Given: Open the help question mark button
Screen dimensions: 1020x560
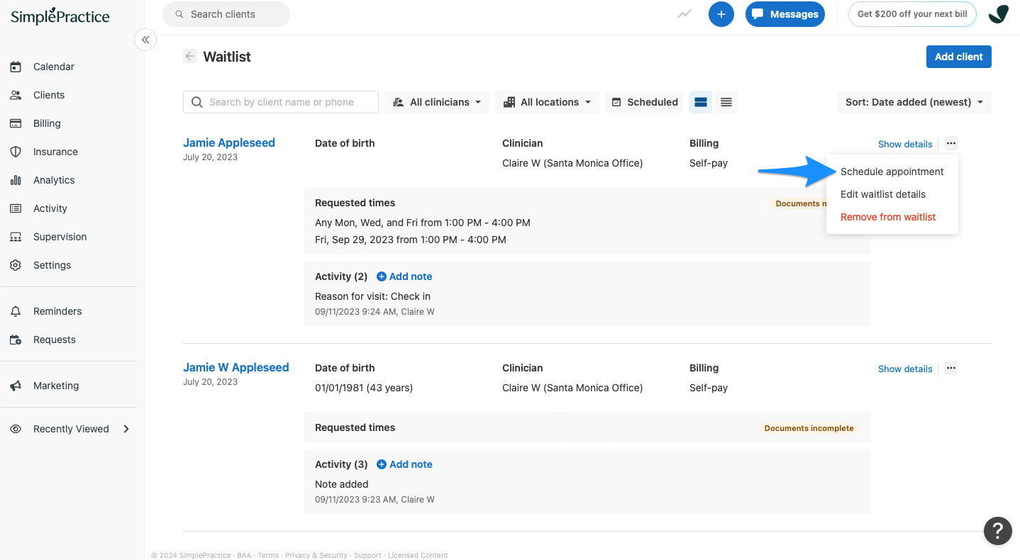Looking at the screenshot, I should [997, 530].
